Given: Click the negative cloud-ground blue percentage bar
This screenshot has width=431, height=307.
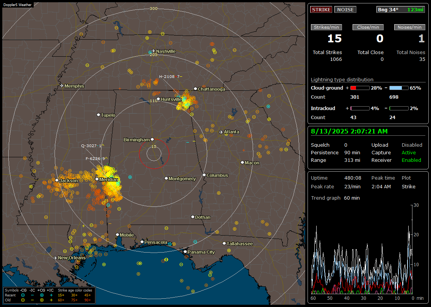Looking at the screenshot, I should click(x=399, y=88).
